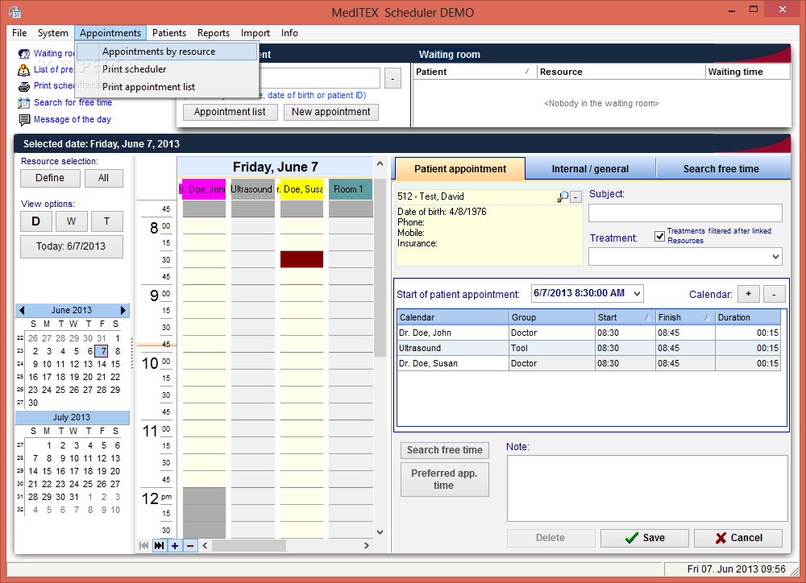
Task: Click the dark red appointment block
Action: [301, 259]
